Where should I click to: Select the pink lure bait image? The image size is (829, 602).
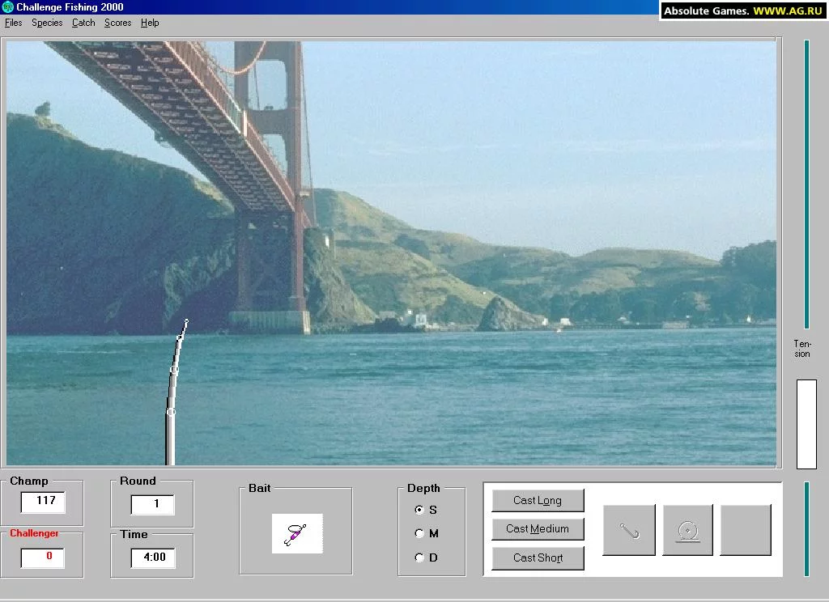(x=297, y=534)
